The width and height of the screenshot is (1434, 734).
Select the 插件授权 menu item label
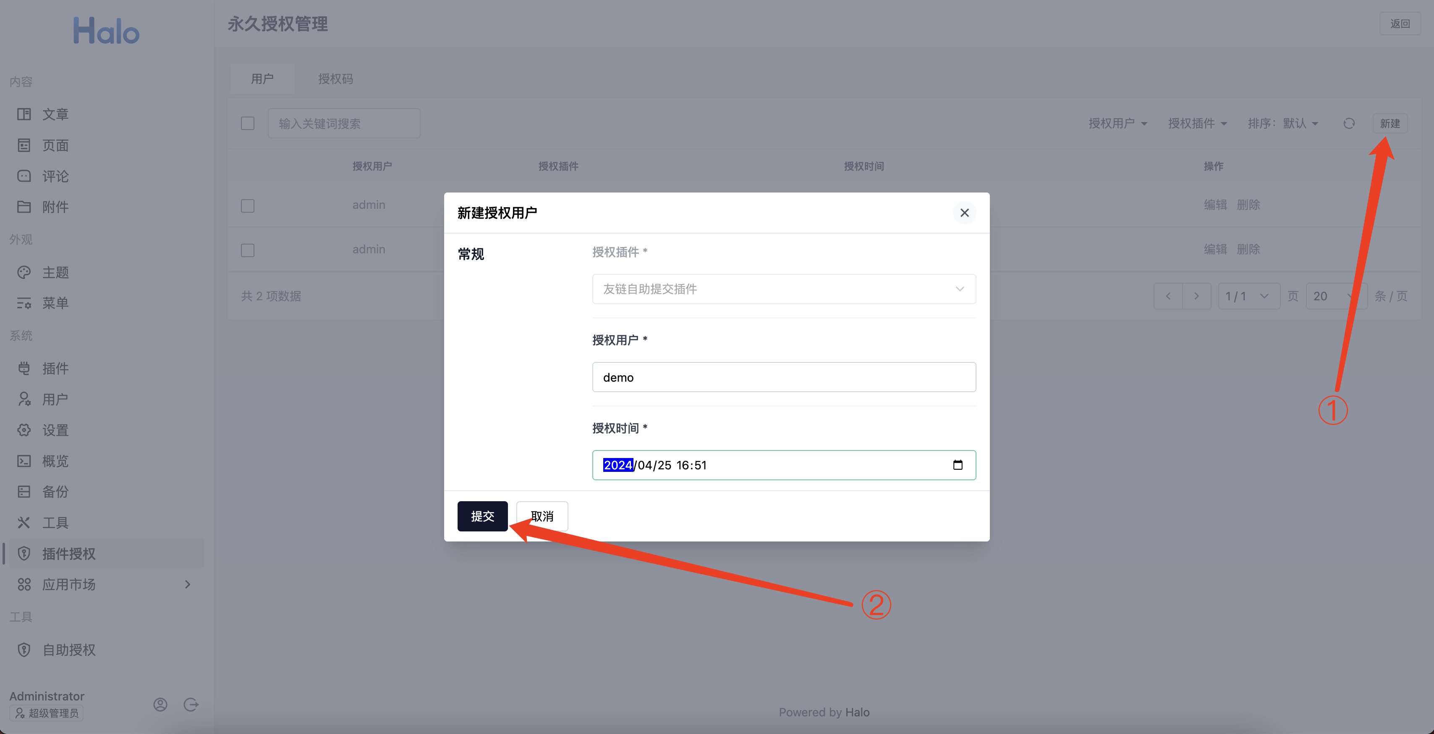click(x=69, y=553)
